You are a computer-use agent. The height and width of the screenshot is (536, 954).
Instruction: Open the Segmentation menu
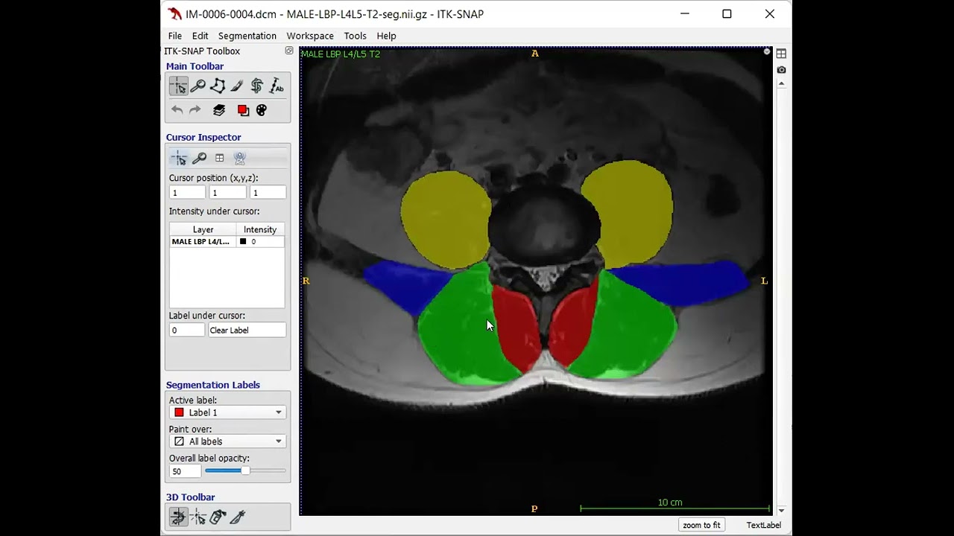[x=247, y=36]
